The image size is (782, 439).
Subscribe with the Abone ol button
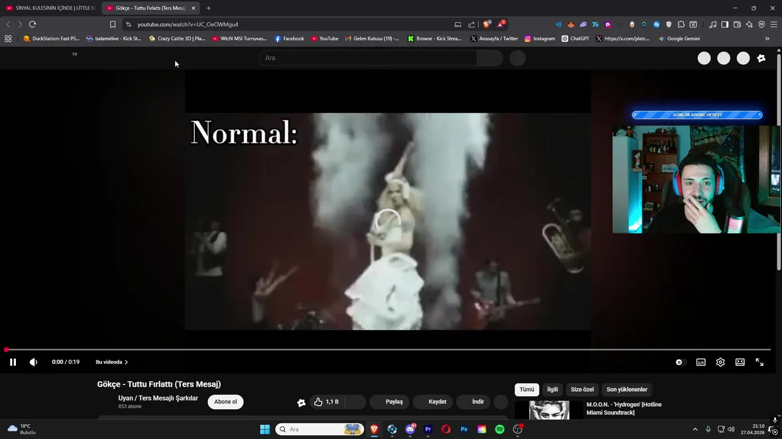(x=225, y=402)
